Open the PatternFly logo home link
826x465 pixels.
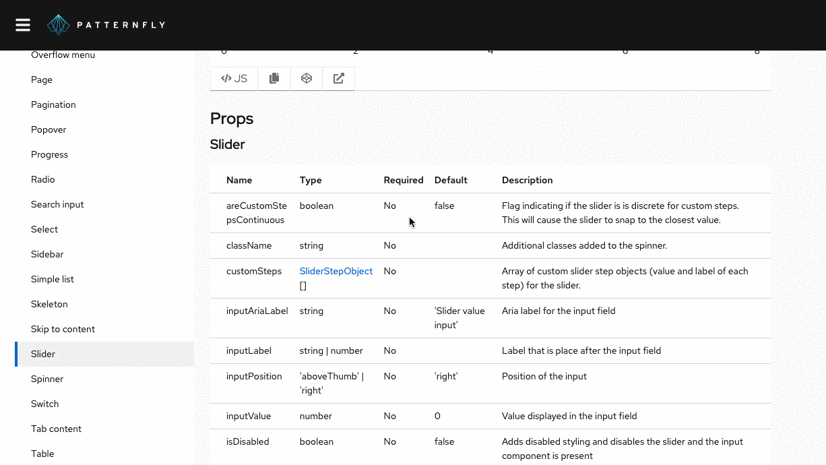(x=106, y=25)
